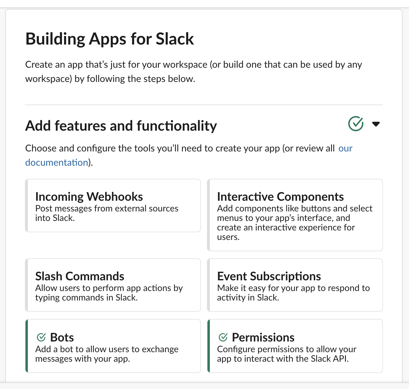
Task: Open the Bots feature title
Action: click(x=62, y=337)
